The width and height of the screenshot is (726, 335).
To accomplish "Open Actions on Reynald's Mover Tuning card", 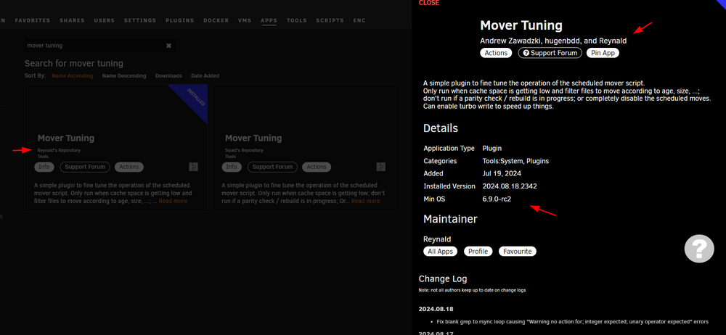I will coord(129,167).
